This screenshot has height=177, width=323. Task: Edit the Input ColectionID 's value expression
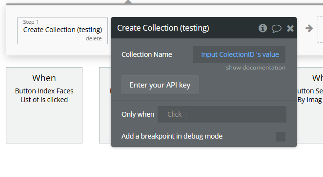point(240,54)
